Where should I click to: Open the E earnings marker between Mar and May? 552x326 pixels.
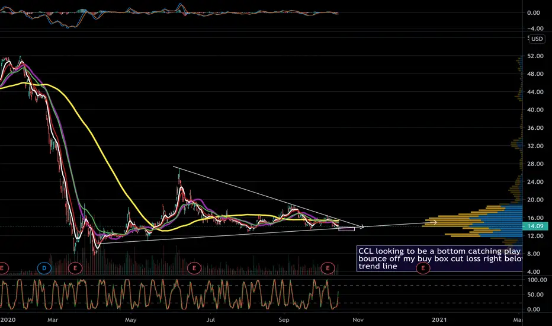[x=75, y=268]
